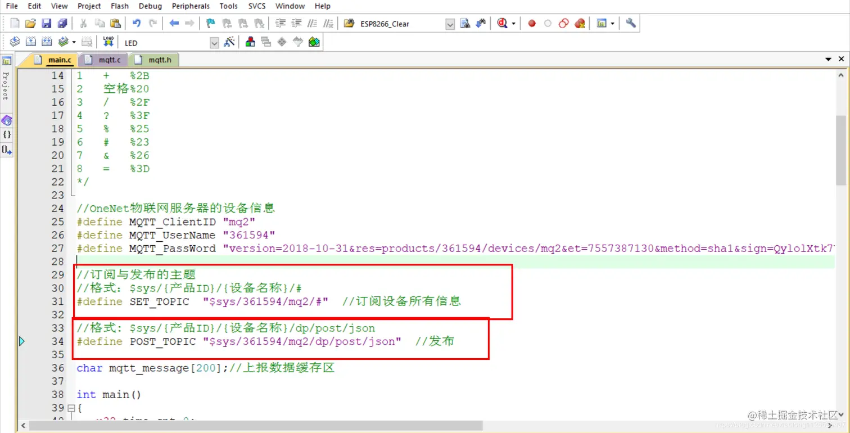Image resolution: width=850 pixels, height=433 pixels.
Task: Indent the selected lines
Action: click(x=280, y=24)
